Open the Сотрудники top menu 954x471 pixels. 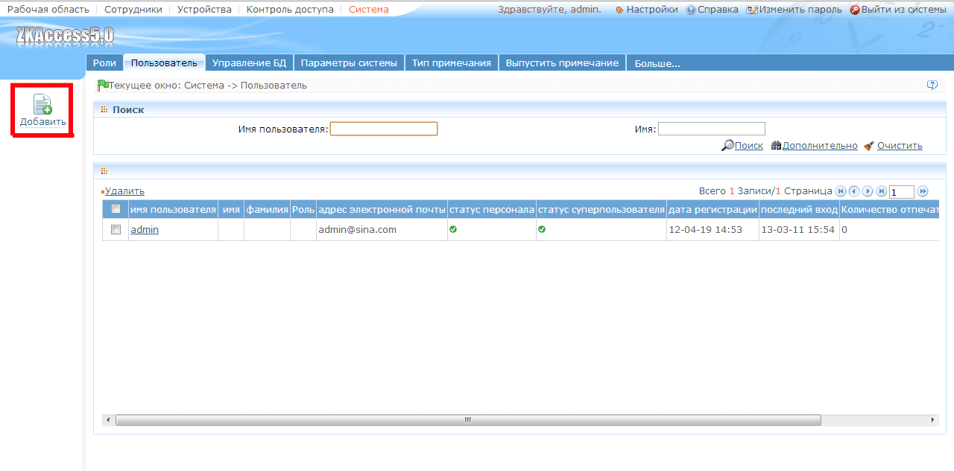pos(133,10)
